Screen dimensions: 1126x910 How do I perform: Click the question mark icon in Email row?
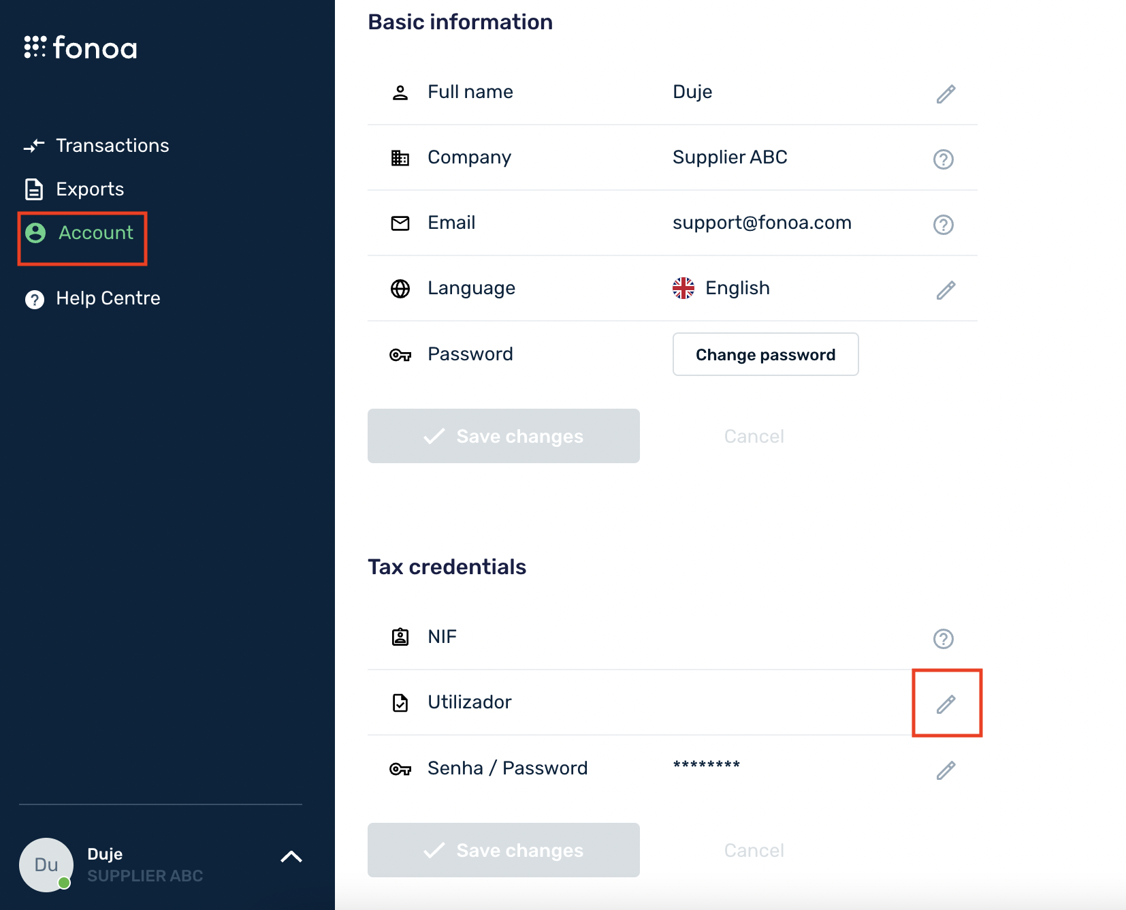pos(943,224)
